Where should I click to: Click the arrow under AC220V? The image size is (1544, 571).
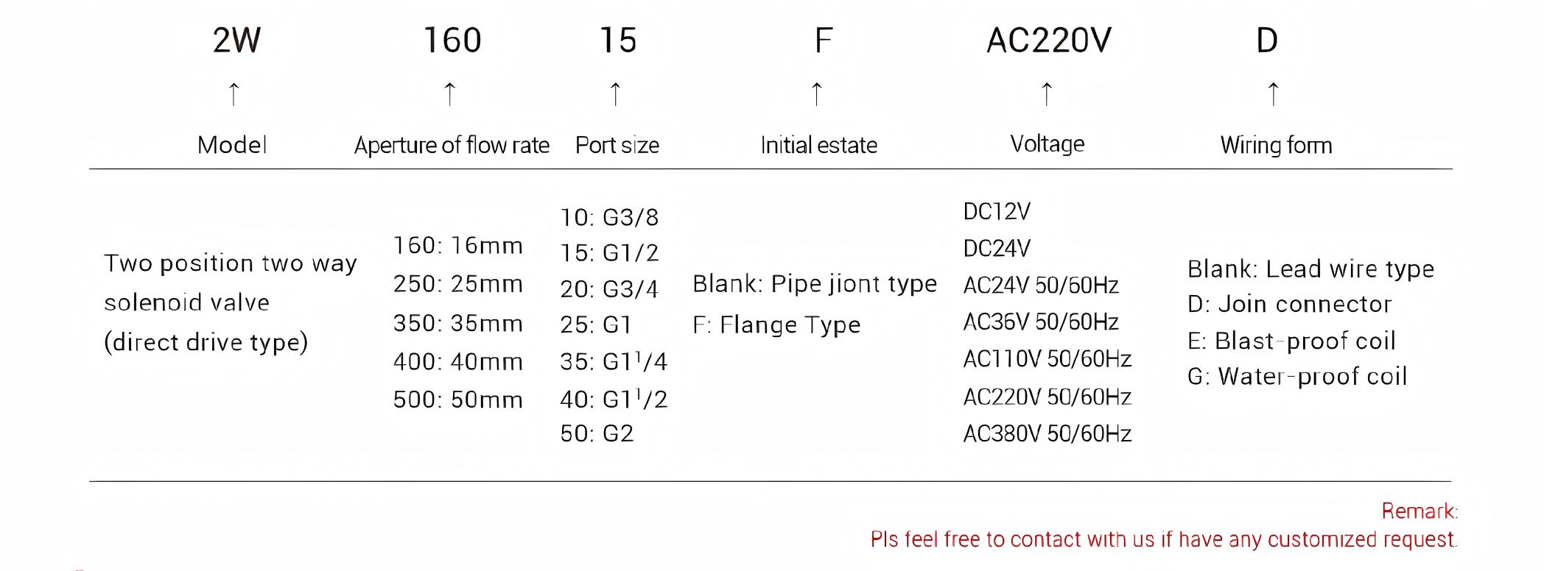click(x=1047, y=94)
